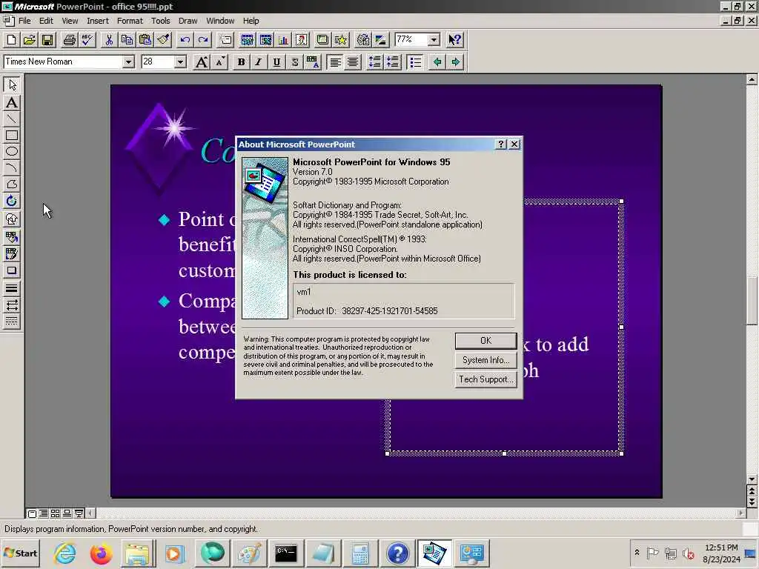
Task: Open the text color icon
Action: click(x=313, y=62)
